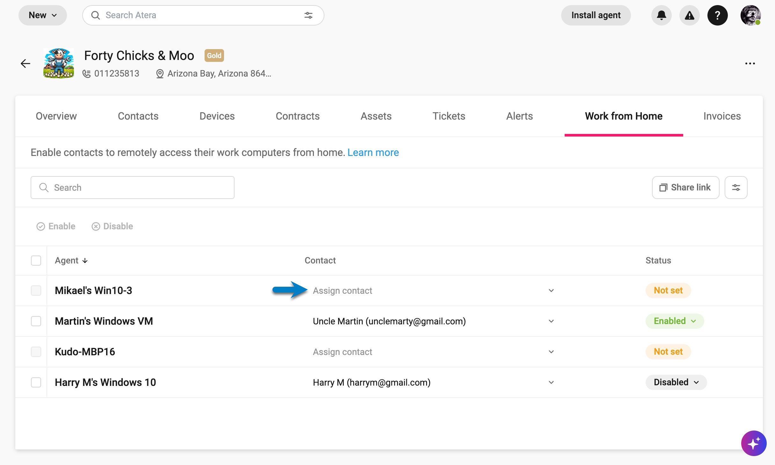The image size is (775, 465).
Task: Toggle the select-all checkbox in header
Action: (x=36, y=261)
